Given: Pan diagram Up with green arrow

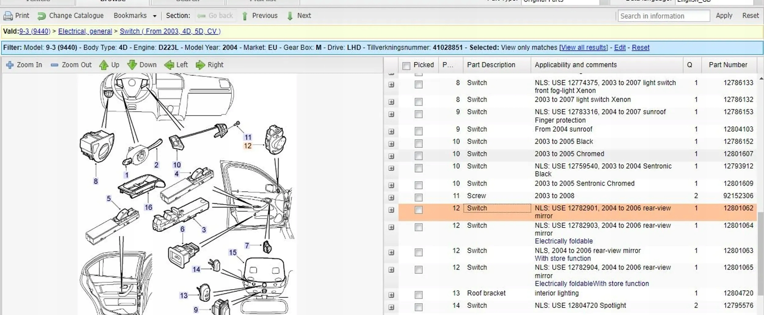Looking at the screenshot, I should click(104, 65).
